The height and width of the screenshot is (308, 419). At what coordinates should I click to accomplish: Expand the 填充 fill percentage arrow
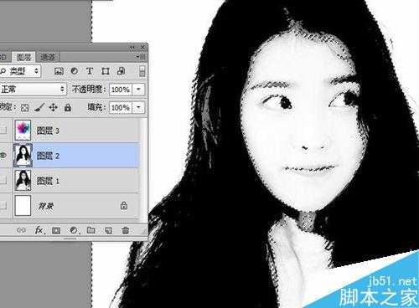pyautogui.click(x=138, y=107)
